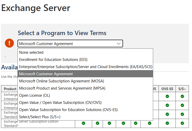Click the orange exclamation warning icon
The width and height of the screenshot is (192, 131).
(9, 43)
